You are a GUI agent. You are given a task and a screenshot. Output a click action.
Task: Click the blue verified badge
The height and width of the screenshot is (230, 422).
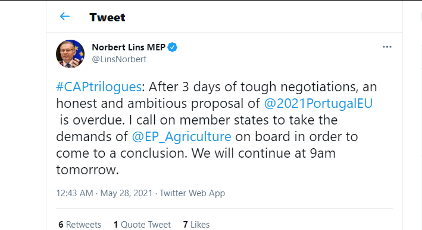coord(172,47)
